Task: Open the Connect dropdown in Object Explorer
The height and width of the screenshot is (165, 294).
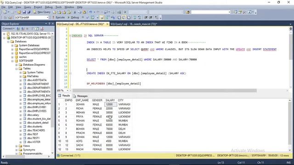Action: [8, 28]
